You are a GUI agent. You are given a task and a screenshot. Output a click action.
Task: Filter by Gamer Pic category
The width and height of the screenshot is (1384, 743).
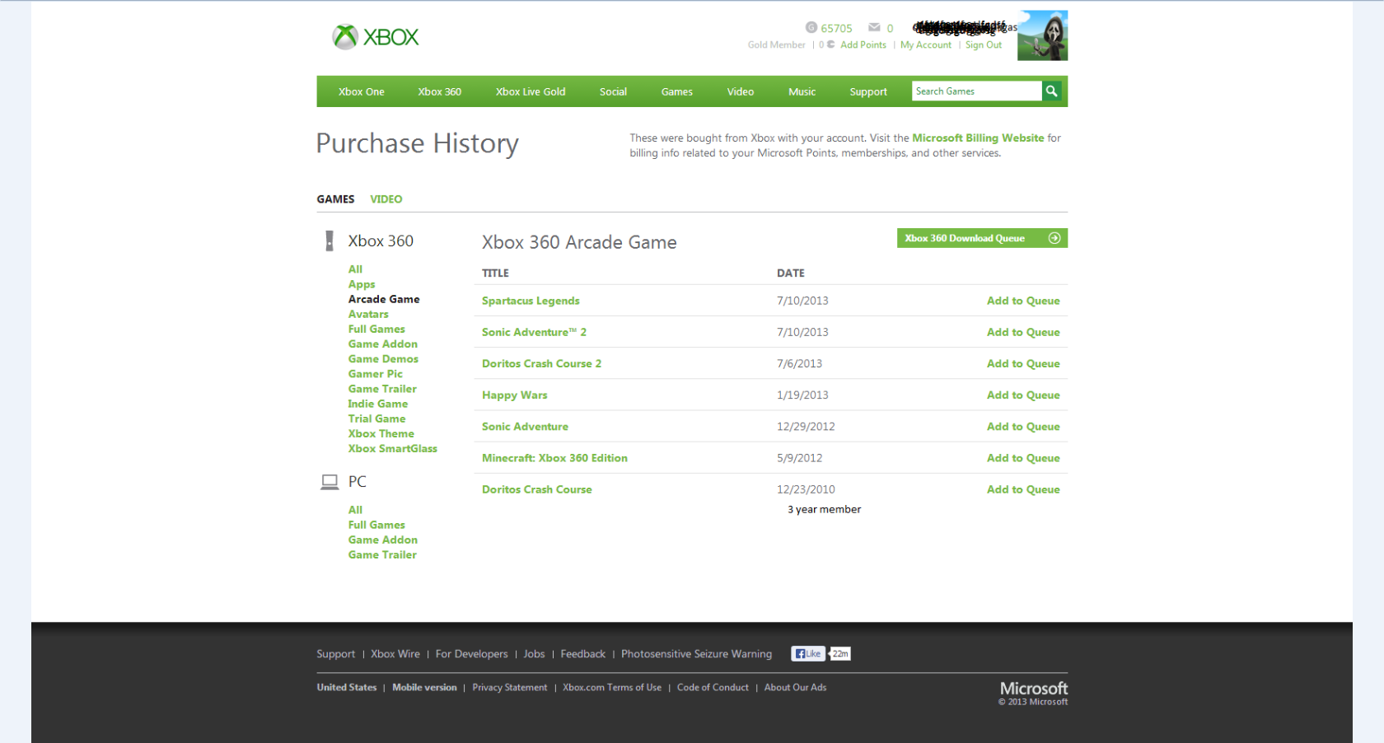point(376,374)
